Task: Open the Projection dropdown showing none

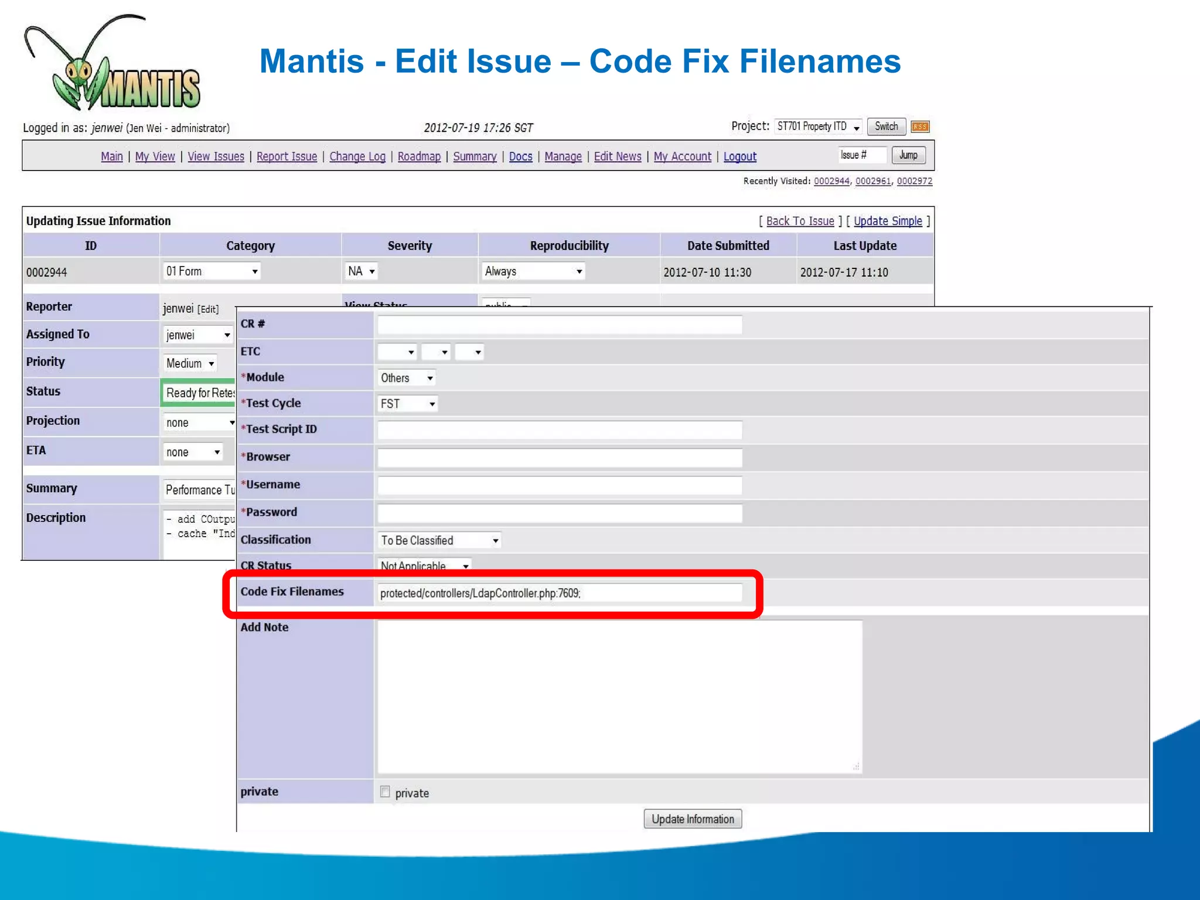Action: point(199,423)
